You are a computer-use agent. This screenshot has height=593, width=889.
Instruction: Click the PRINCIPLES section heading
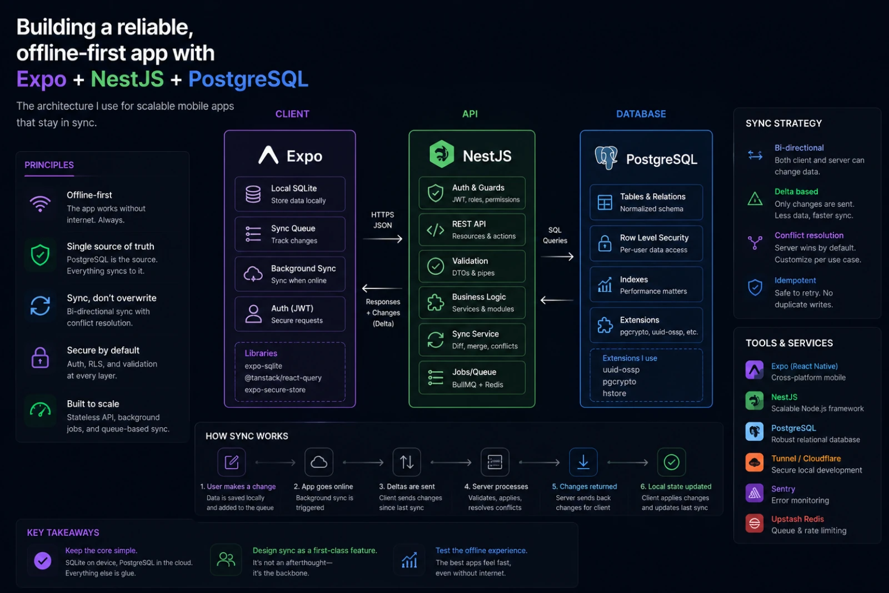49,165
